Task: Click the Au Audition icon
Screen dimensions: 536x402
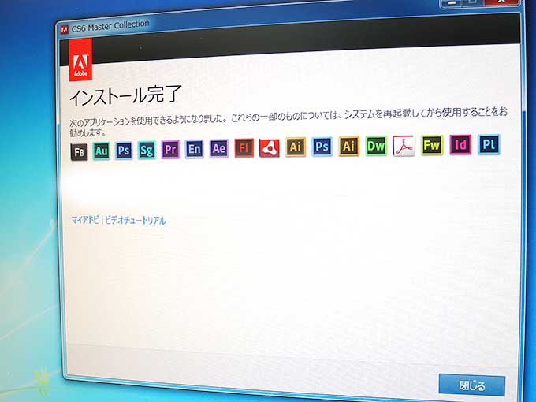Action: click(101, 151)
